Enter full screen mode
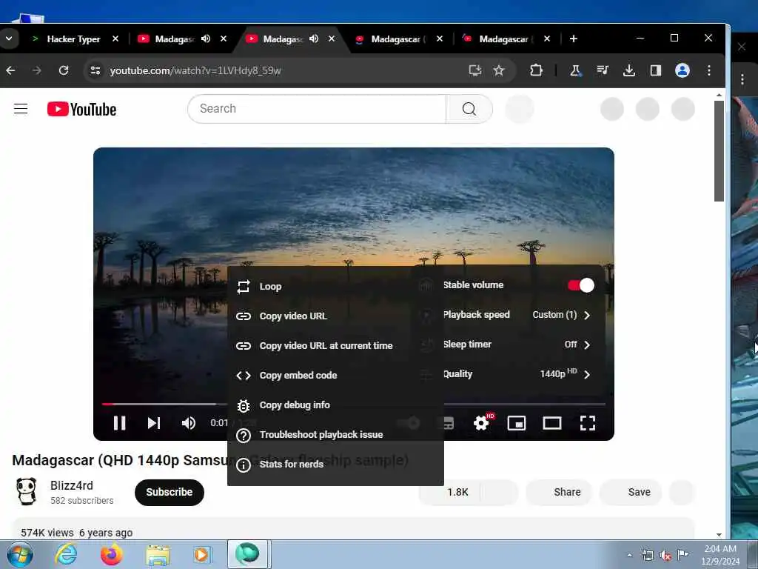The image size is (758, 569). [x=587, y=423]
